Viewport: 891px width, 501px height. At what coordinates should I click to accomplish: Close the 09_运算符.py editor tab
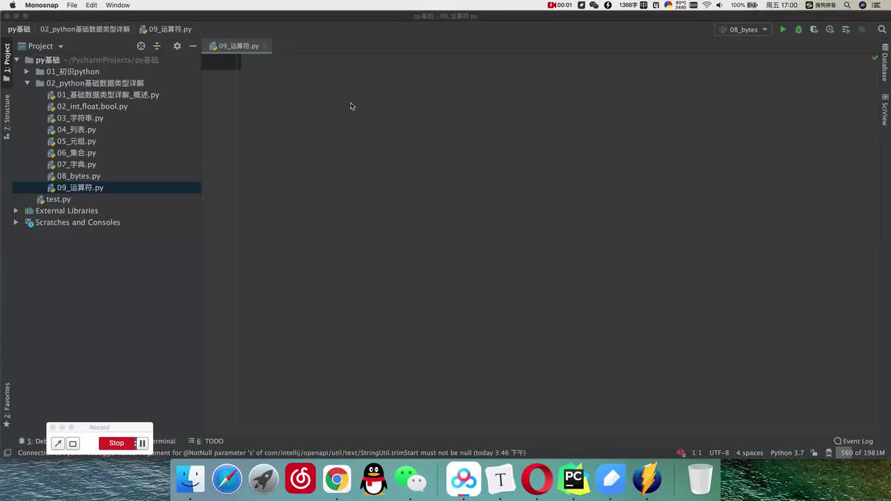(x=265, y=46)
